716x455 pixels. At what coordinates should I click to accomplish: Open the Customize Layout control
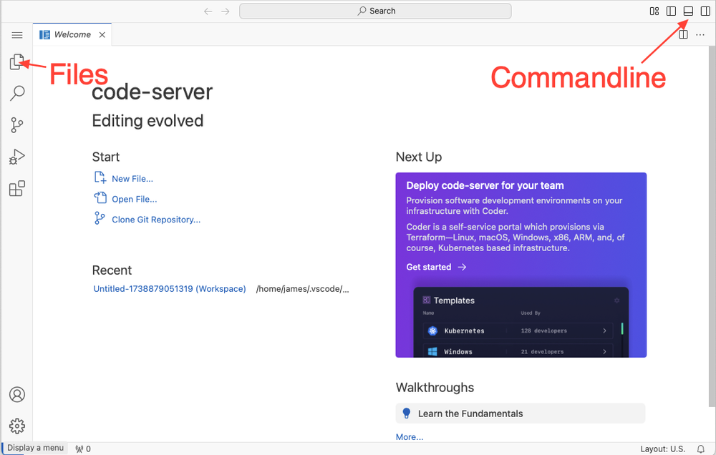pos(654,11)
